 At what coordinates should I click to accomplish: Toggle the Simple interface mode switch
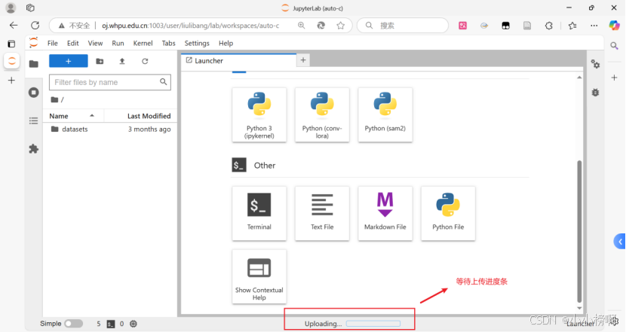point(73,324)
